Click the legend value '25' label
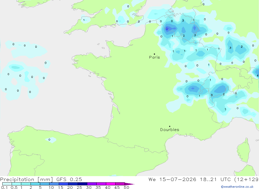 point(80,187)
